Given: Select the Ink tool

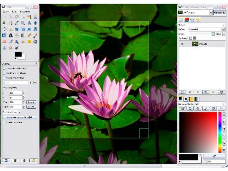Looking at the screenshot, I should pos(17,41).
